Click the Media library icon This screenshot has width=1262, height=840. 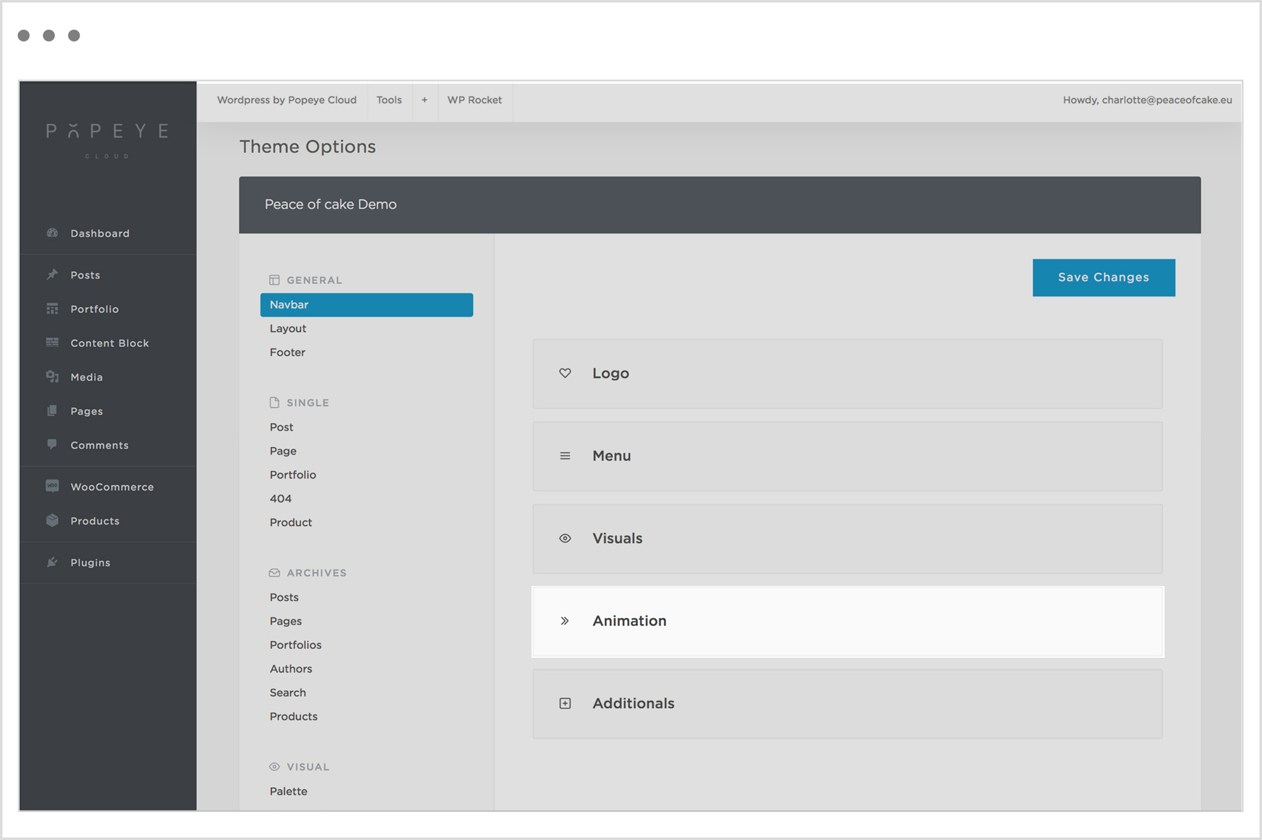(x=52, y=376)
